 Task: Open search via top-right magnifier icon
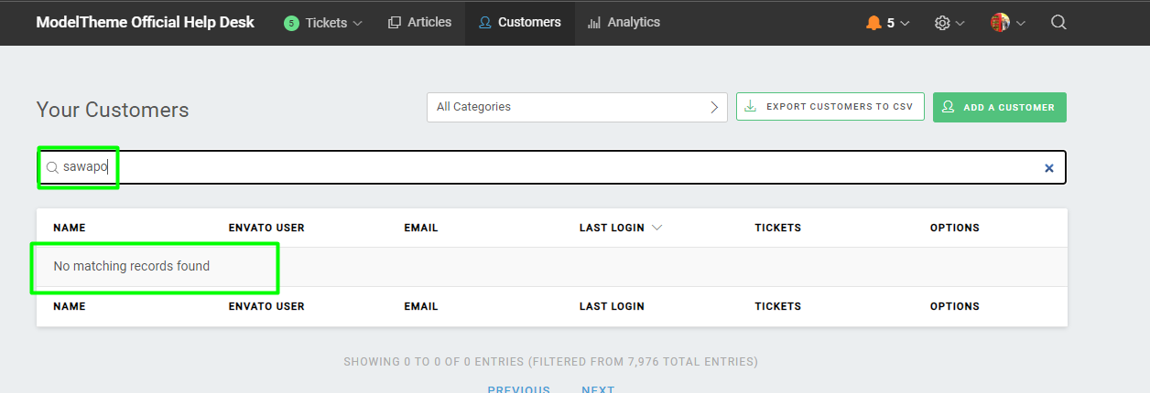(1058, 23)
